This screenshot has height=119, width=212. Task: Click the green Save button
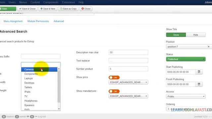point(8,9)
